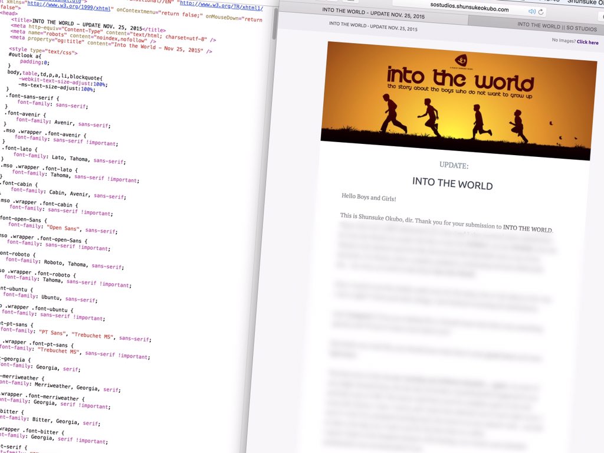
Task: Click the www.w3.org/1999/xhtml link in source code
Action: (x=68, y=6)
